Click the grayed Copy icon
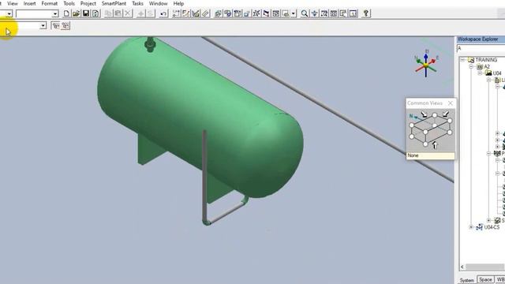The image size is (505, 284). 109,13
